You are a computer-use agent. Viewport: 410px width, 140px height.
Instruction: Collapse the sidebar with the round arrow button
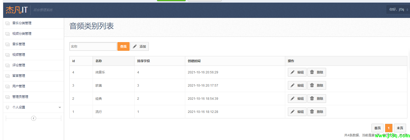[x=34, y=118]
